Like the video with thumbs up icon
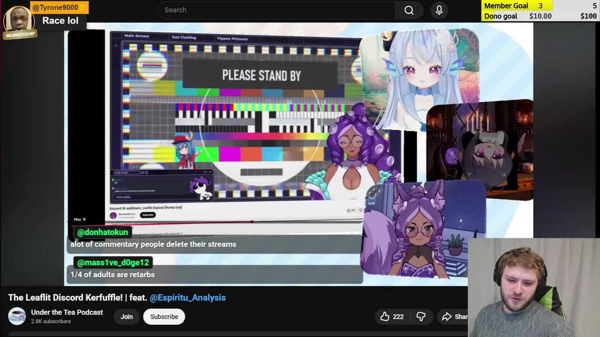This screenshot has height=337, width=600. click(385, 317)
